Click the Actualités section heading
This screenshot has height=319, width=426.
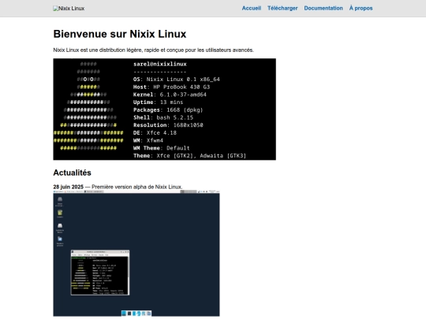(73, 172)
